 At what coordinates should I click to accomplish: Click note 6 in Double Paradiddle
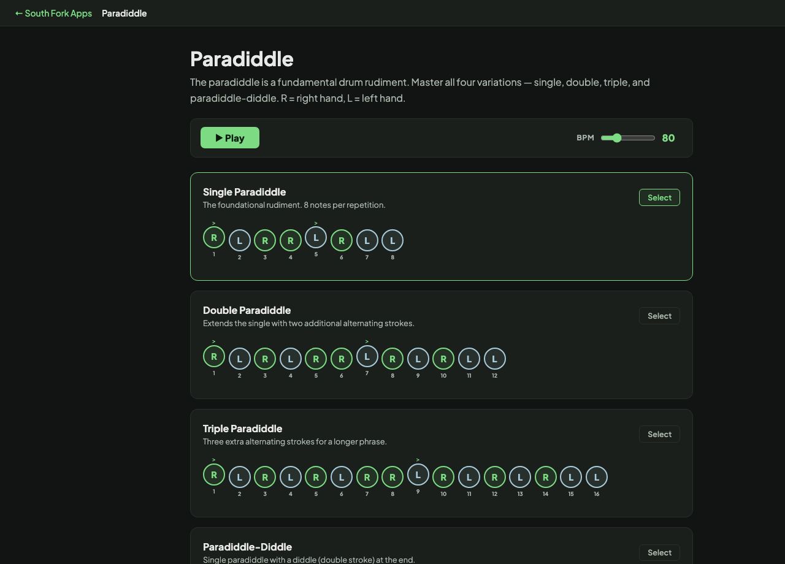point(342,359)
